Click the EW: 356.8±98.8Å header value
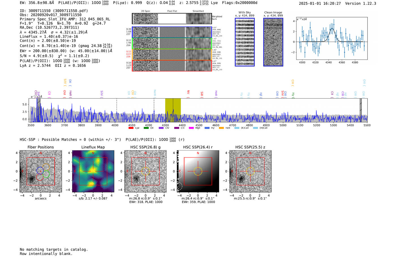Image resolution: width=396 pixels, height=269 pixels. click(37, 3)
